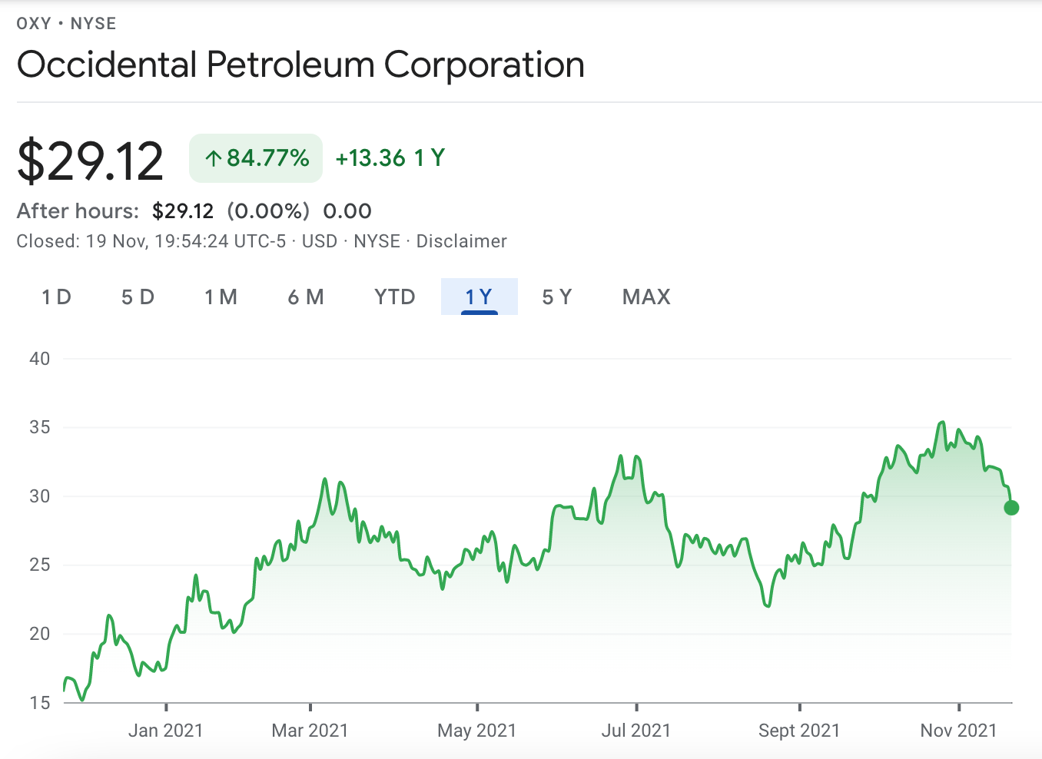The image size is (1042, 759).
Task: Select the 5D timeframe tab
Action: pos(138,297)
